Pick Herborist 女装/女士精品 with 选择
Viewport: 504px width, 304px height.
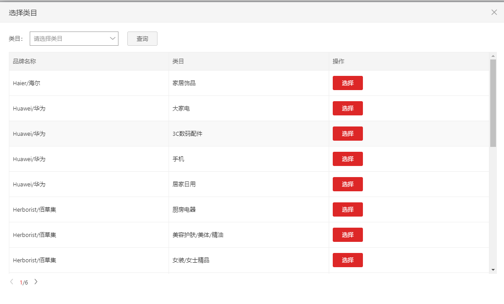(347, 260)
